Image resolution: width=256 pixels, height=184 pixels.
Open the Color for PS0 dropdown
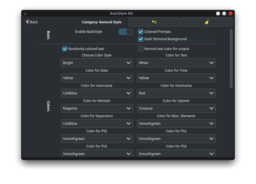[x=97, y=138]
